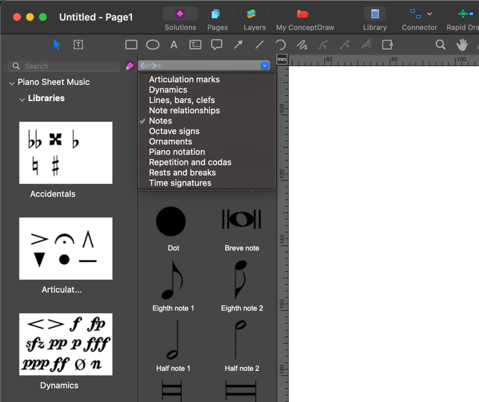Click the Accidentals label

point(52,194)
